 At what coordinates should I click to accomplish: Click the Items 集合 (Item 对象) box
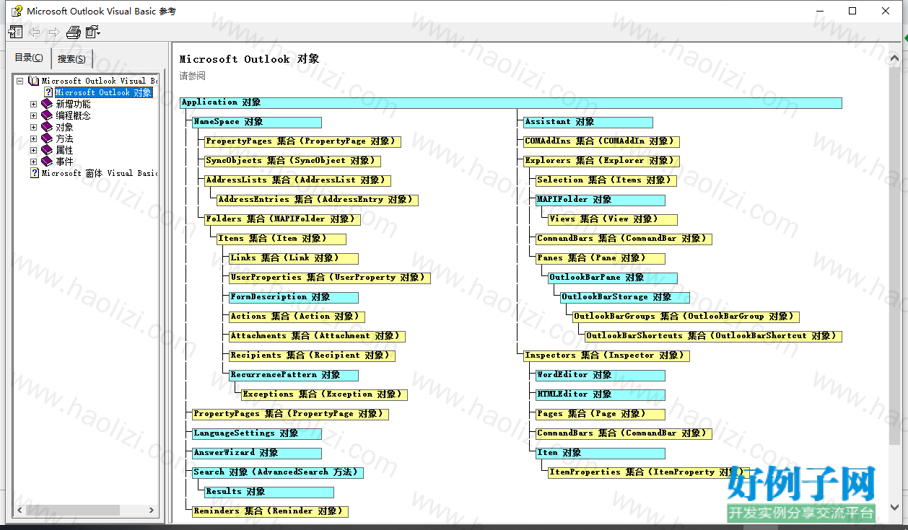(x=281, y=239)
